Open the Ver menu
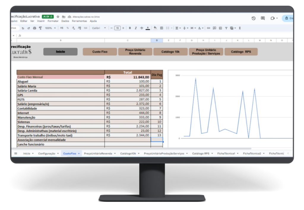 pyautogui.click(x=32, y=21)
